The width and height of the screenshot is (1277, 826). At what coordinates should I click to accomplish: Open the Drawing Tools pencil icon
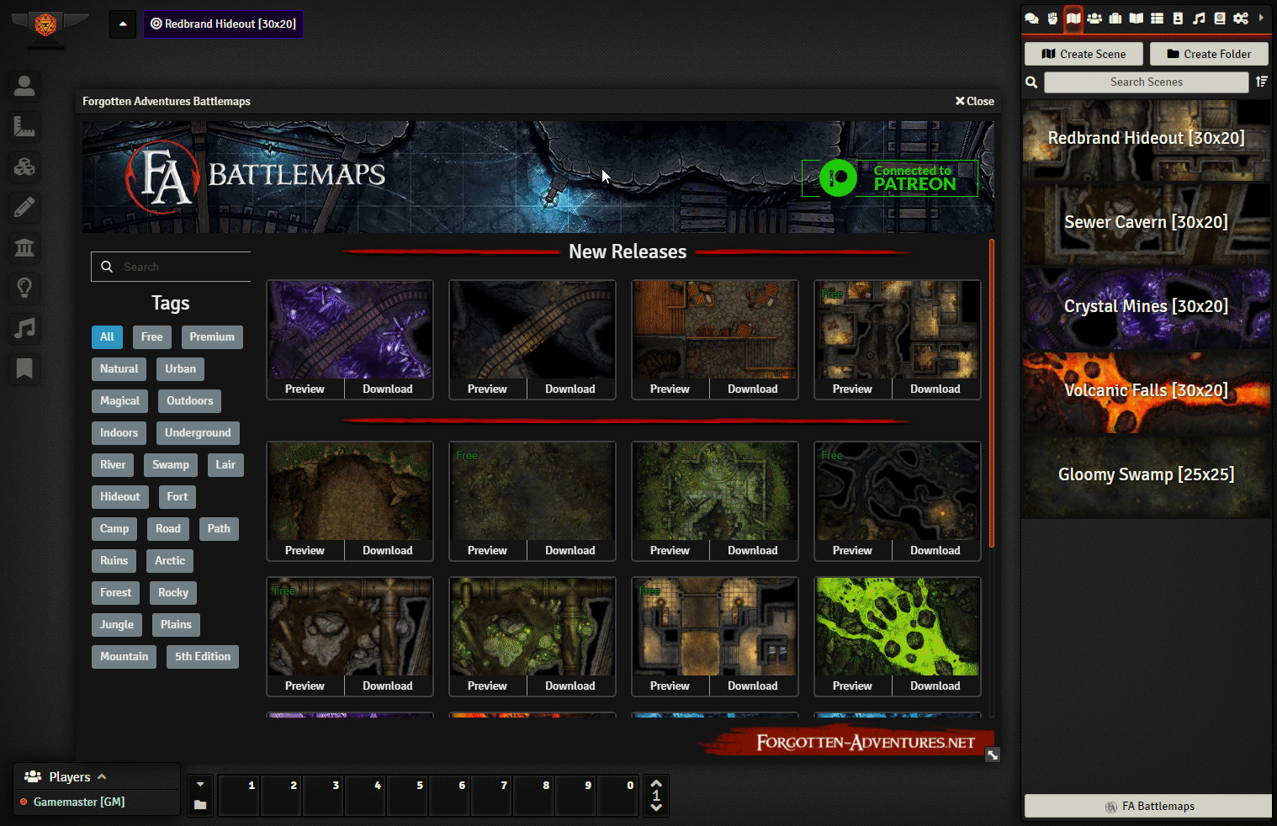[x=24, y=207]
